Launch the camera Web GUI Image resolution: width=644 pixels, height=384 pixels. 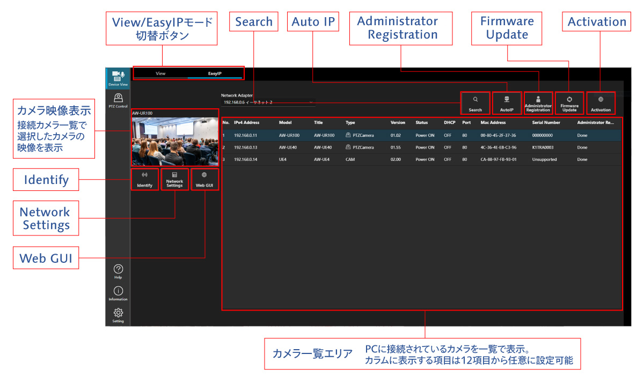pos(204,179)
